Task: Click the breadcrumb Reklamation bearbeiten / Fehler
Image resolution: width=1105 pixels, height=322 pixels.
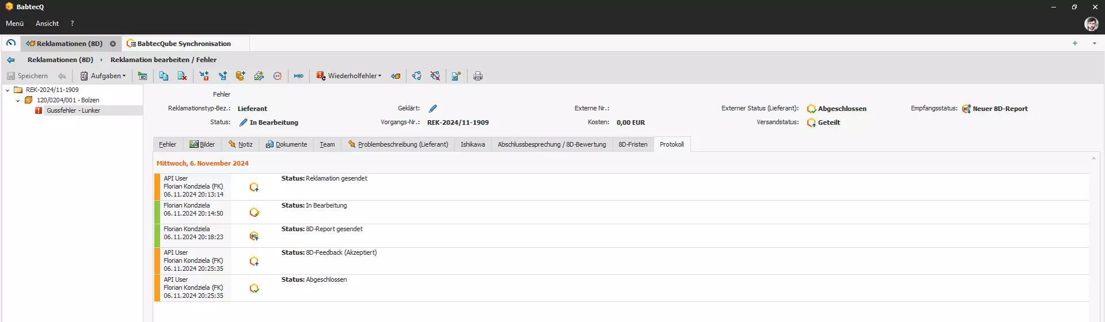Action: (163, 60)
